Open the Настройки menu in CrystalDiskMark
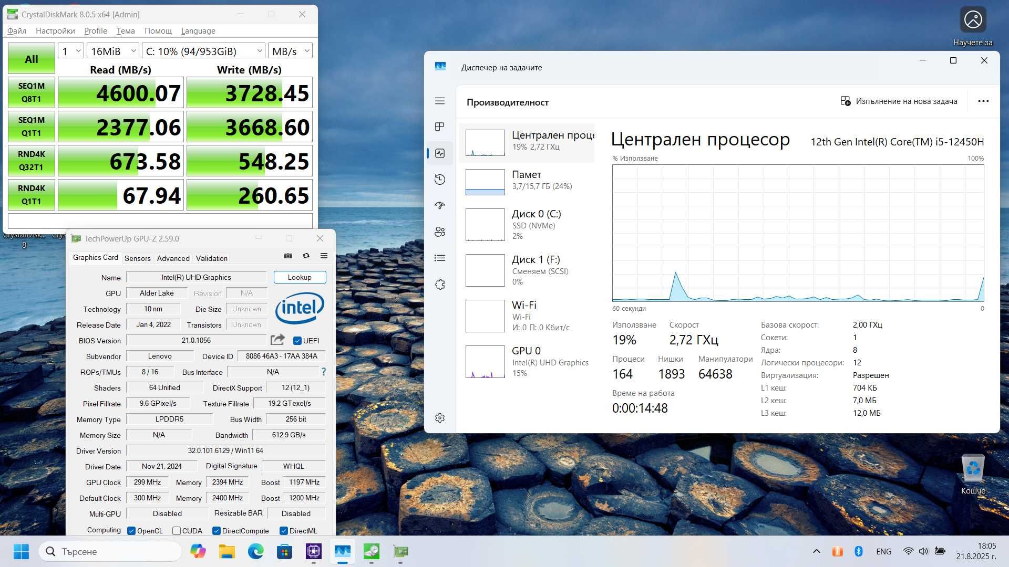The image size is (1009, 567). point(55,31)
